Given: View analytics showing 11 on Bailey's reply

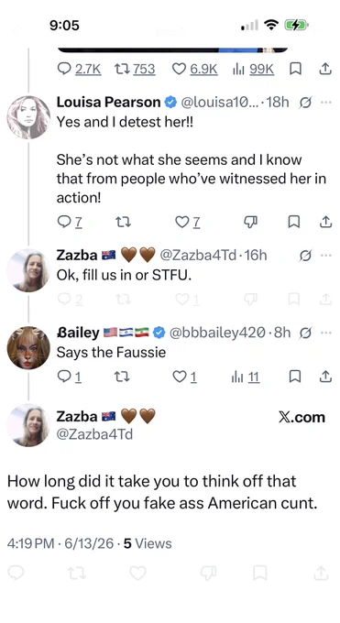Looking at the screenshot, I should click(x=246, y=377).
